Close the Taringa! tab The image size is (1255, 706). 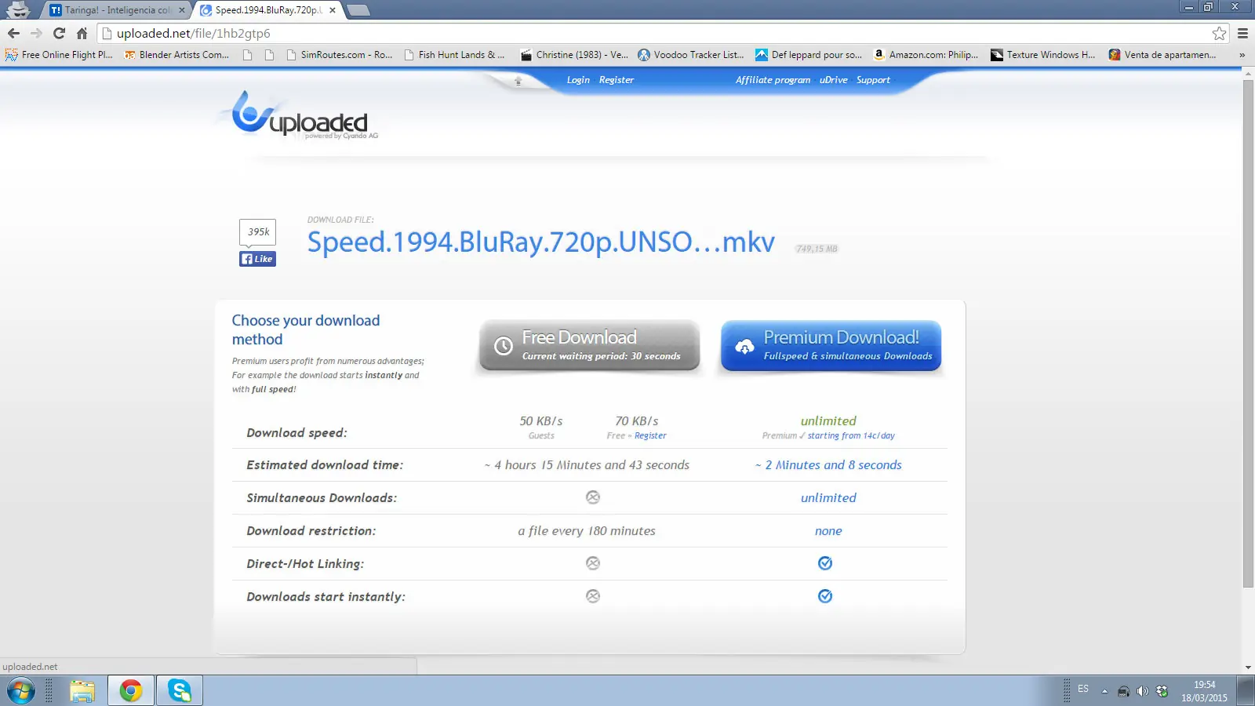pyautogui.click(x=182, y=10)
